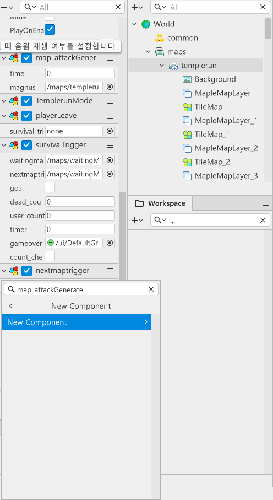Go back in the New Component popup
Viewport: 273px width, 500px height.
click(x=11, y=306)
